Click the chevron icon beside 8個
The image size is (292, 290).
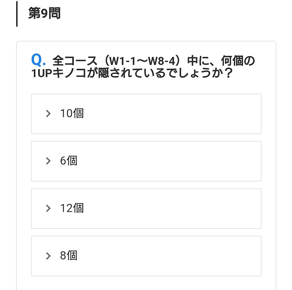pos(48,256)
